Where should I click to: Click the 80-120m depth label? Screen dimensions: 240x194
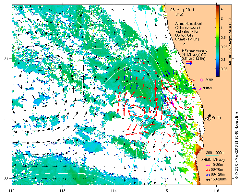tap(218, 175)
